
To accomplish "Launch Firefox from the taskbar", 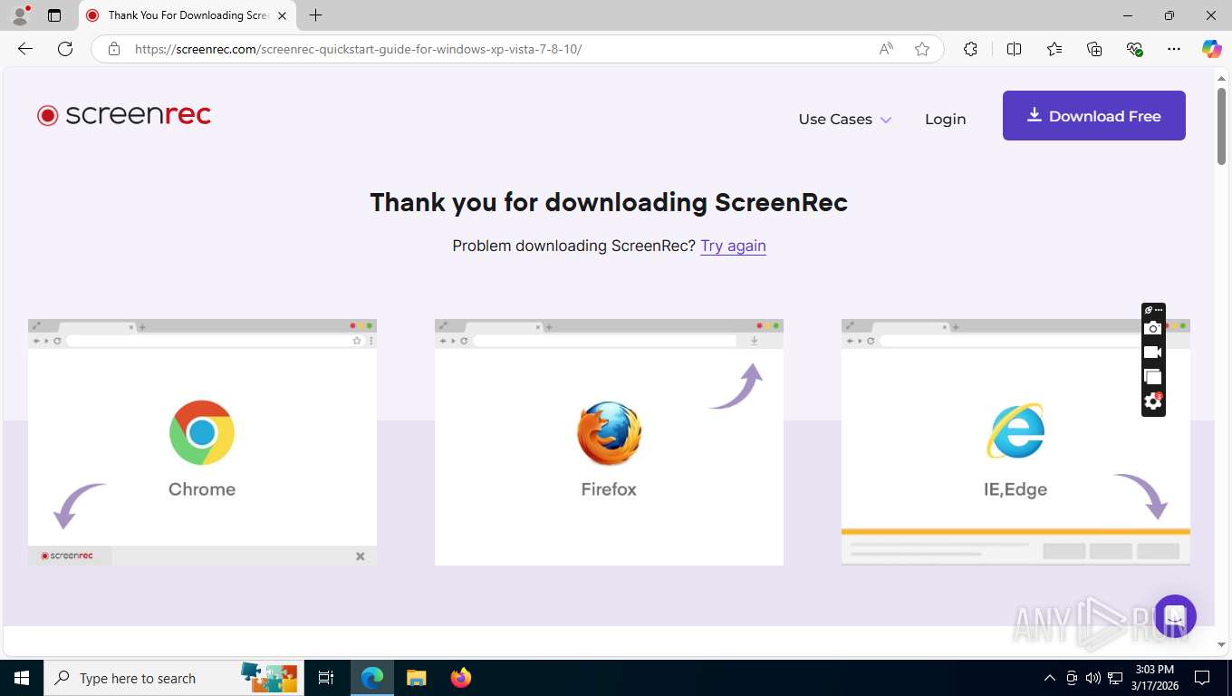I will [461, 678].
